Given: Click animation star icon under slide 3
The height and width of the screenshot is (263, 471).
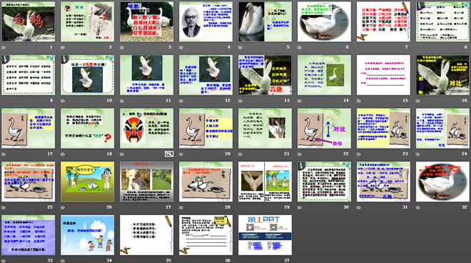Looking at the screenshot, I should [122, 47].
